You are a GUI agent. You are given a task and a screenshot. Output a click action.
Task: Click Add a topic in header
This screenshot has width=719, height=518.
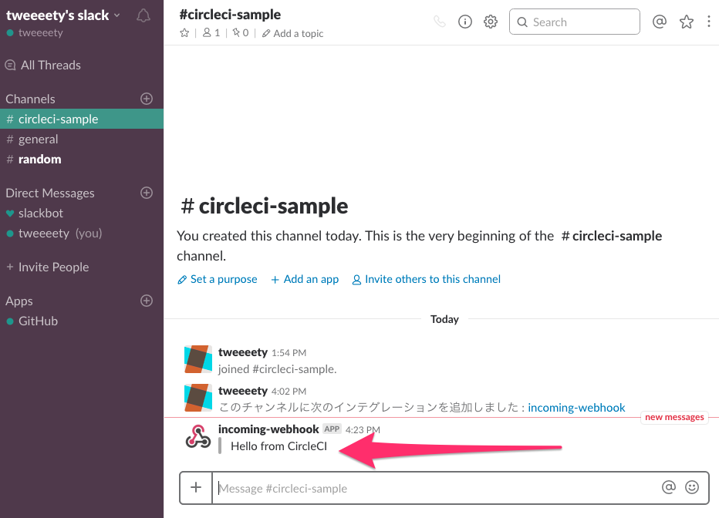coord(292,33)
